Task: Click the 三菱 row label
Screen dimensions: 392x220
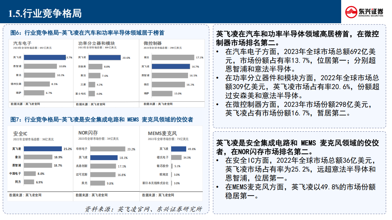Action: pyautogui.click(x=83, y=84)
